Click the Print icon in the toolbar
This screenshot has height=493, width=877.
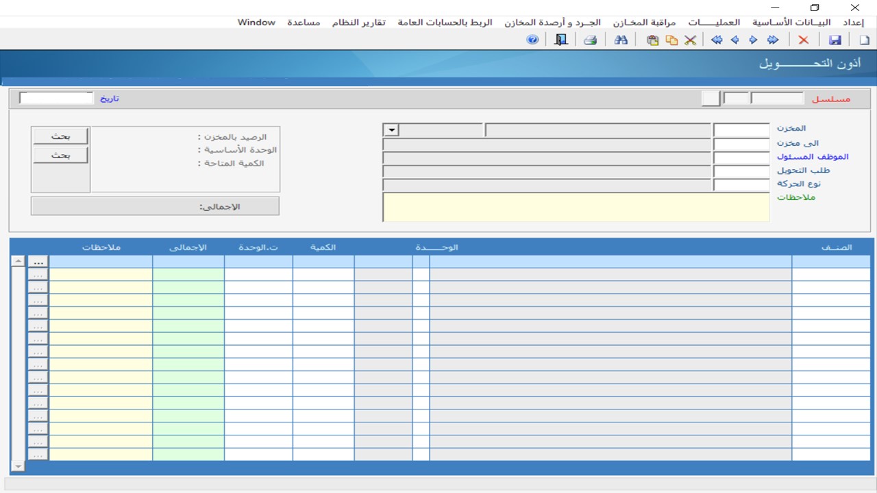590,40
